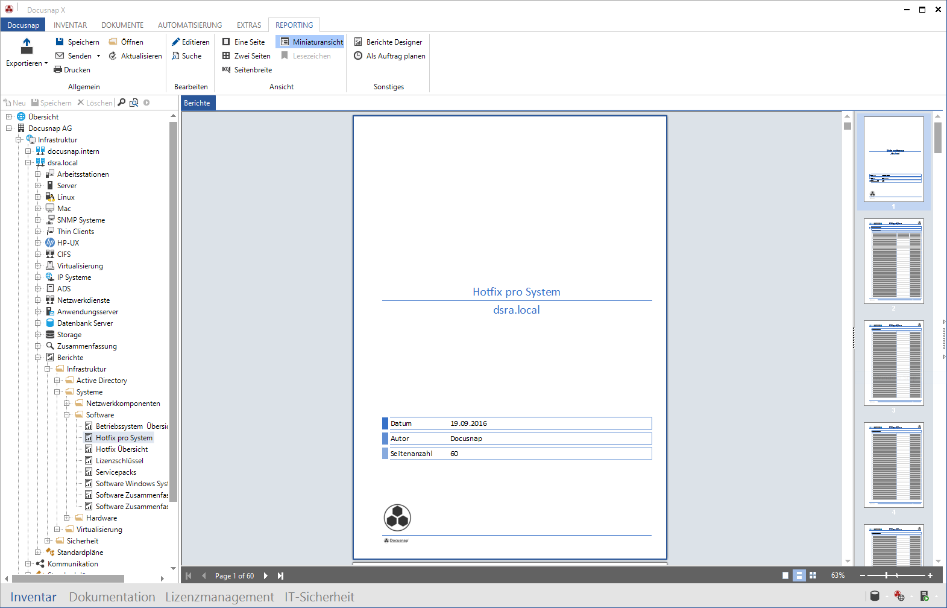947x608 pixels.
Task: Switch to Zwei Seiten view
Action: [247, 55]
